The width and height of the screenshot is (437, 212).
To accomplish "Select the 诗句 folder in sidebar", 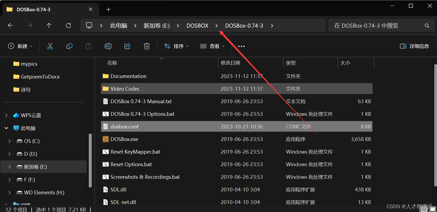I will (26, 90).
